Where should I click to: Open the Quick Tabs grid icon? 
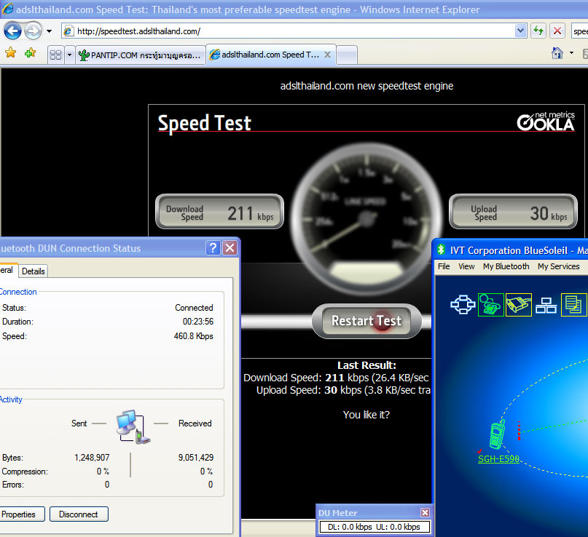tap(56, 55)
